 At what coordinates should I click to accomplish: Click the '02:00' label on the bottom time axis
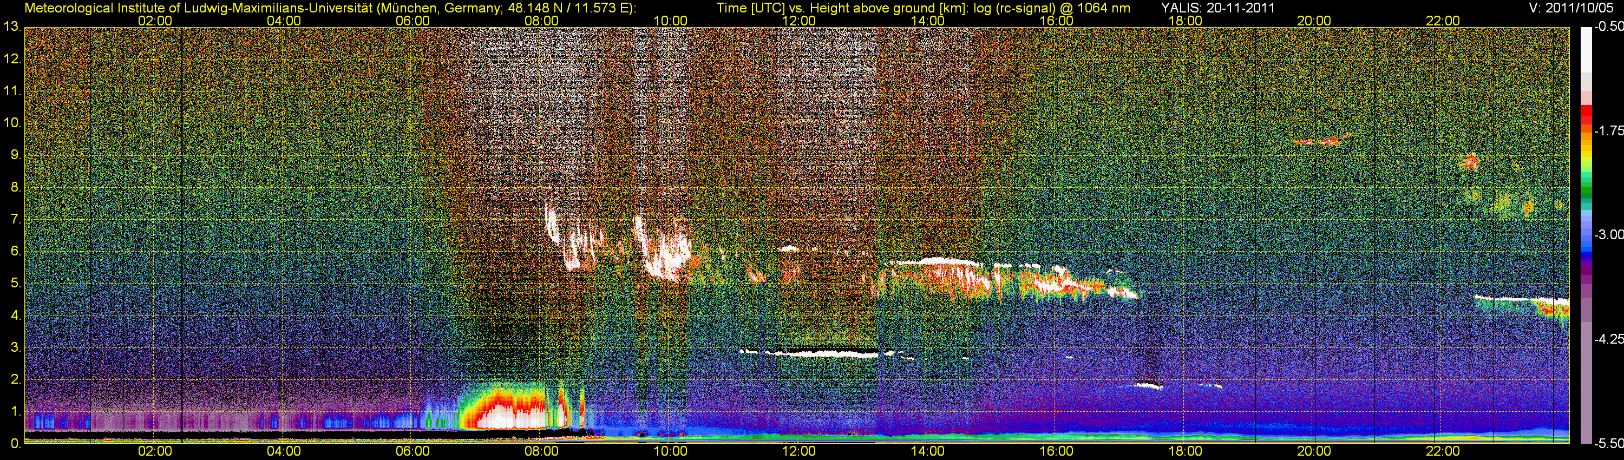pyautogui.click(x=155, y=451)
